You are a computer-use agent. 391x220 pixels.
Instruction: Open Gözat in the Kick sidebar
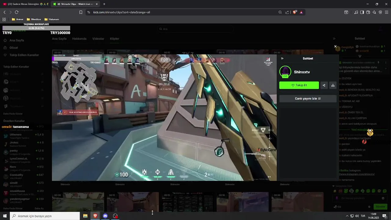[11, 48]
